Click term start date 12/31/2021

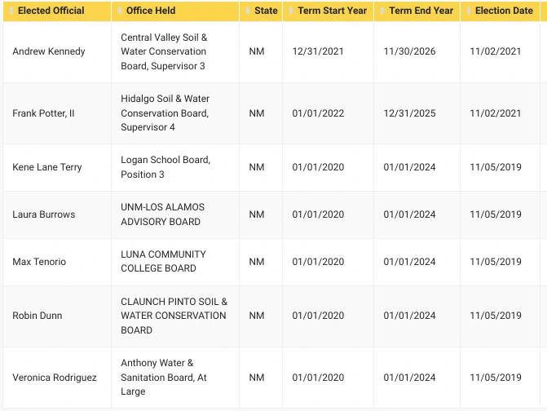[x=318, y=51]
